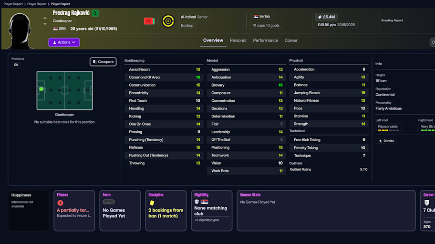Screen dimensions: 435x244
Task: Click the Continental reputation text
Action: coord(385,95)
